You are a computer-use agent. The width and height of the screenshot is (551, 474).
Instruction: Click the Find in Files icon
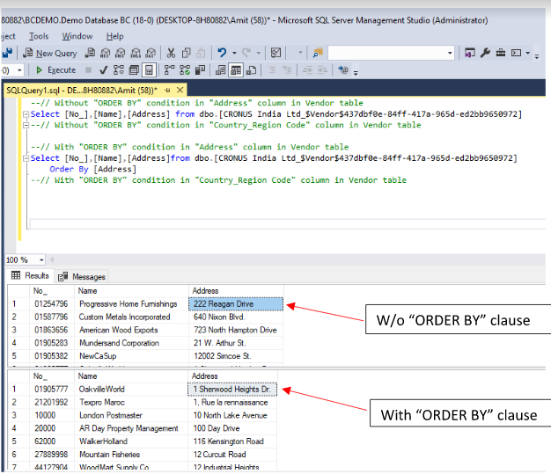318,53
